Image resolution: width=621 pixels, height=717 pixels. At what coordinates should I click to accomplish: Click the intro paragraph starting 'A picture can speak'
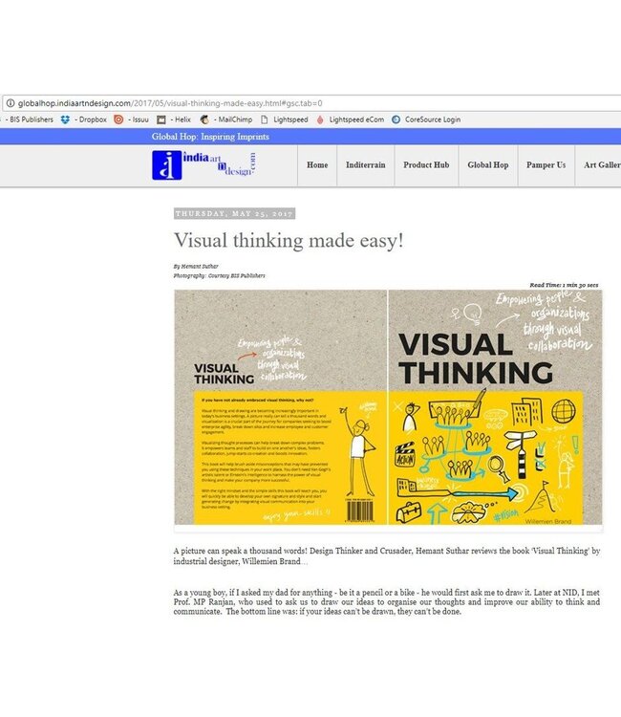coord(387,556)
